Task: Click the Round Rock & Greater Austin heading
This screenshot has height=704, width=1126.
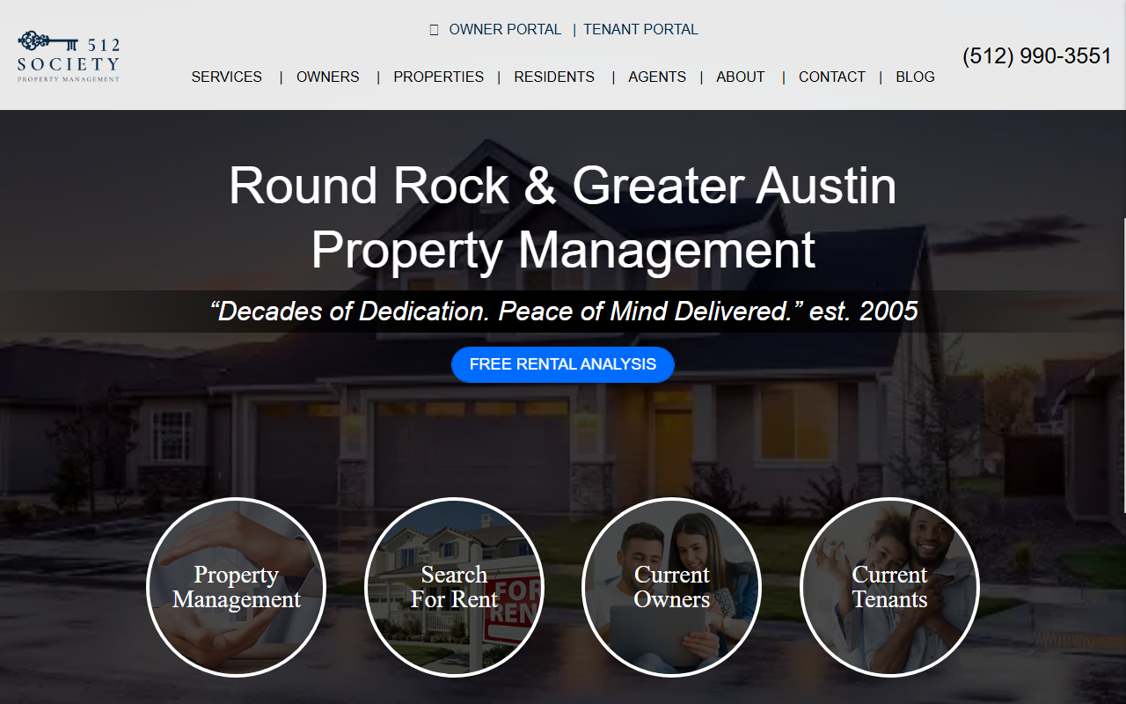Action: [563, 217]
